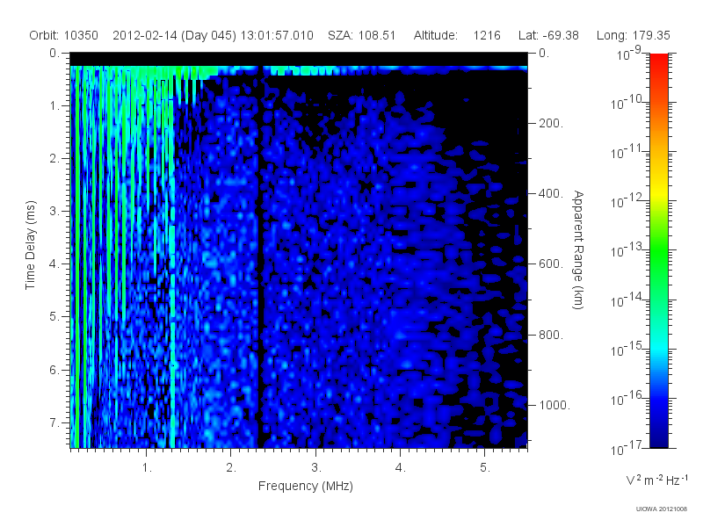
Task: Click the 800. apparent range tick label
Action: pyautogui.click(x=551, y=335)
